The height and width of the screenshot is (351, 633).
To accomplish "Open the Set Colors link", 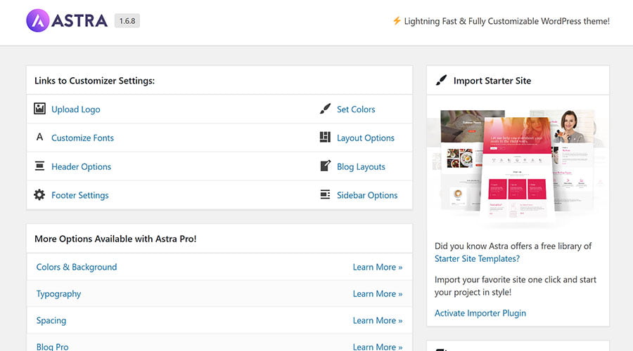I will tap(356, 110).
